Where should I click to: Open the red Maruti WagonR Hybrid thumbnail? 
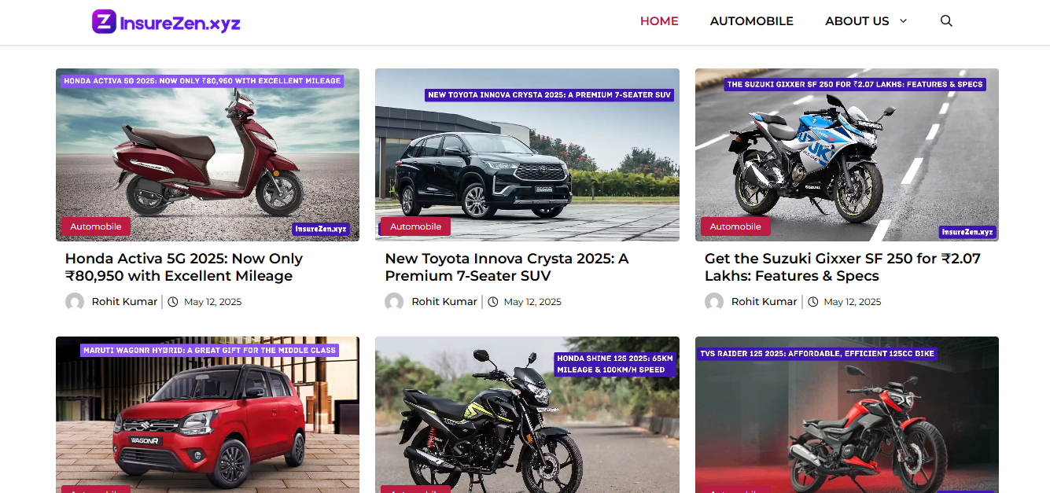point(208,414)
